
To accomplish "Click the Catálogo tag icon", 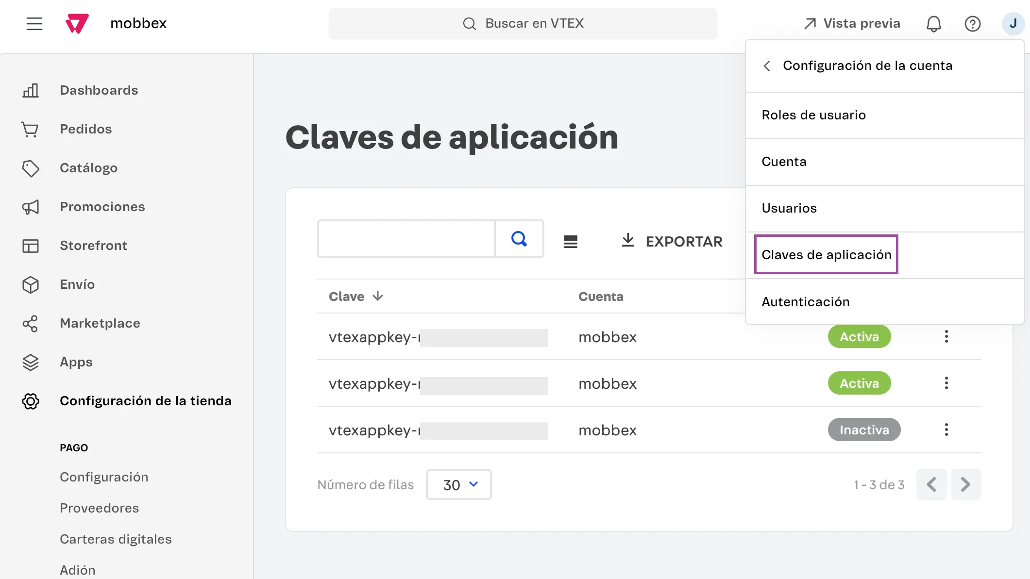I will tap(31, 168).
